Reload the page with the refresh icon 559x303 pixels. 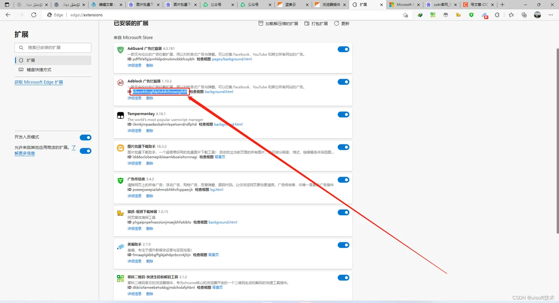coord(34,15)
